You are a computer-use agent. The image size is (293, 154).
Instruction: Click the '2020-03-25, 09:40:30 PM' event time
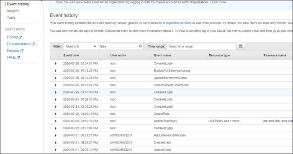[80, 92]
